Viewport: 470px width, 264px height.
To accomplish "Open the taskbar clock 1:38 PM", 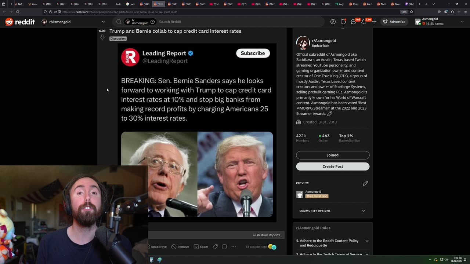I will (456, 260).
